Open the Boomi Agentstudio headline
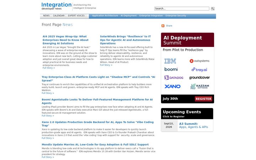The width and height of the screenshot is (256, 160). coord(97,101)
